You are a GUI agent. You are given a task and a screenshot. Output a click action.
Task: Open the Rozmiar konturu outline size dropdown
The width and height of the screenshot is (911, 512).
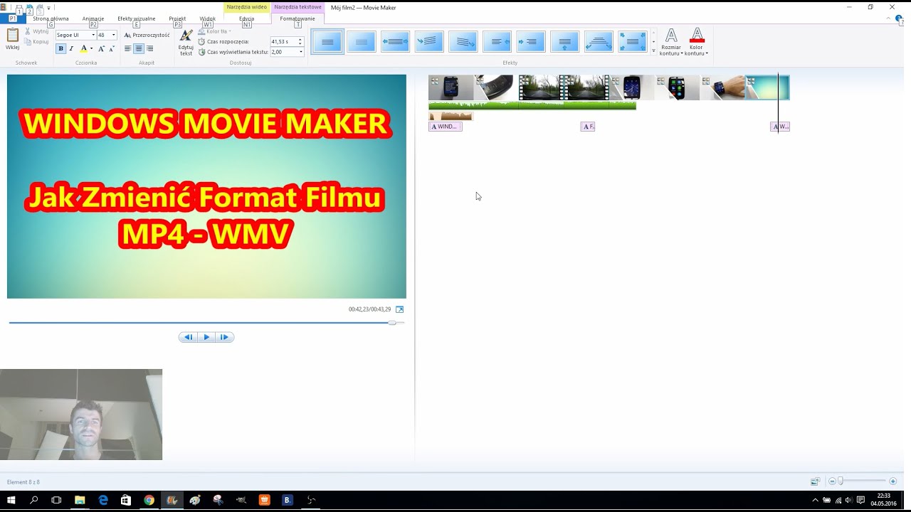tap(671, 43)
